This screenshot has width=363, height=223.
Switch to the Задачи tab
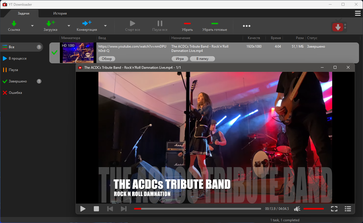tap(23, 13)
